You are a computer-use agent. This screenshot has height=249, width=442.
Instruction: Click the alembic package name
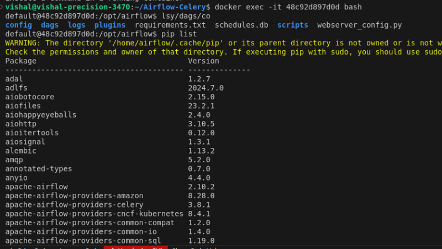click(x=20, y=151)
